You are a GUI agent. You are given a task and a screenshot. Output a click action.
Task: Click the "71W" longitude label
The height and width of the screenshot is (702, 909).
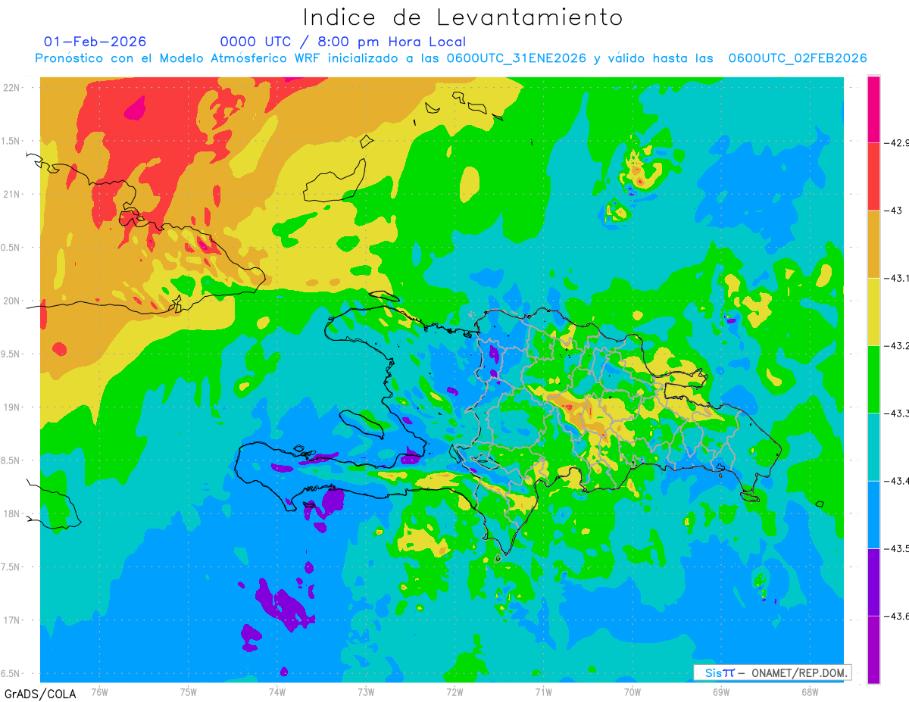pos(543,691)
